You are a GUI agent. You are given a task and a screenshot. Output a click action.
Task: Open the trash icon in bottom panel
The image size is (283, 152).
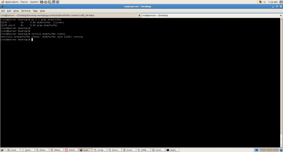281,150
